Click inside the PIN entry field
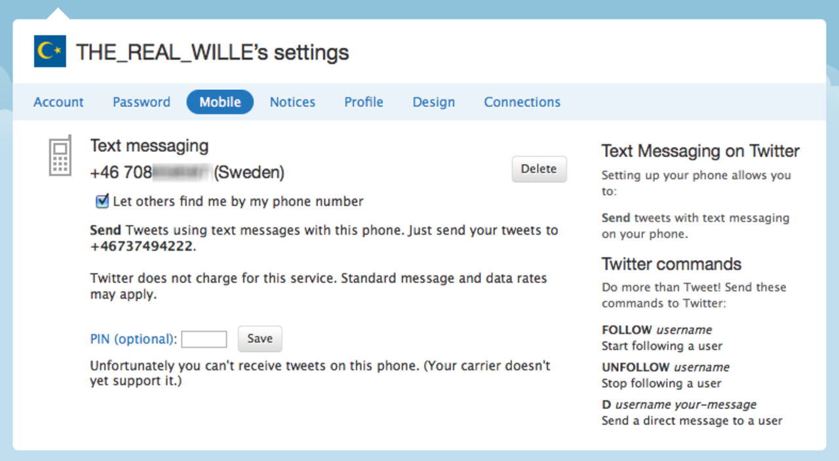Screen dimensions: 839x461 [x=203, y=338]
